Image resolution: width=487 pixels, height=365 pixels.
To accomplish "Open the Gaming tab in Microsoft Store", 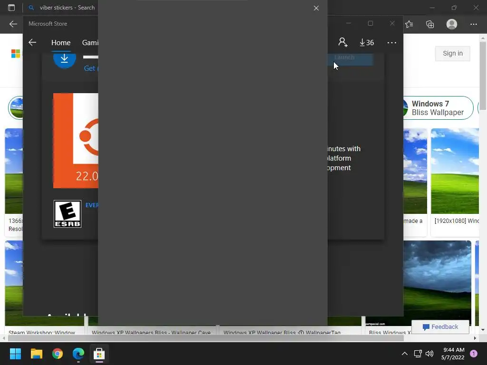I will (x=90, y=42).
